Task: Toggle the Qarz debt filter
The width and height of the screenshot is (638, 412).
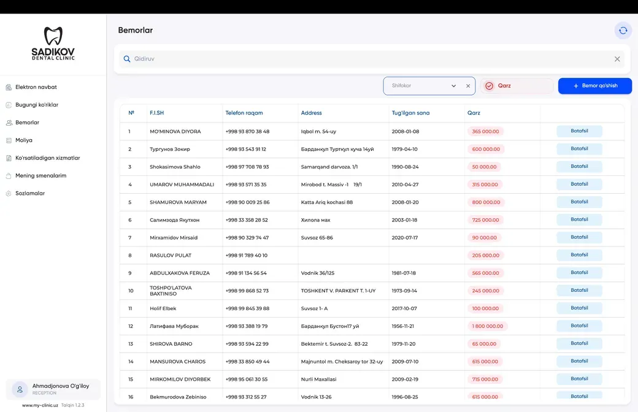Action: point(517,86)
